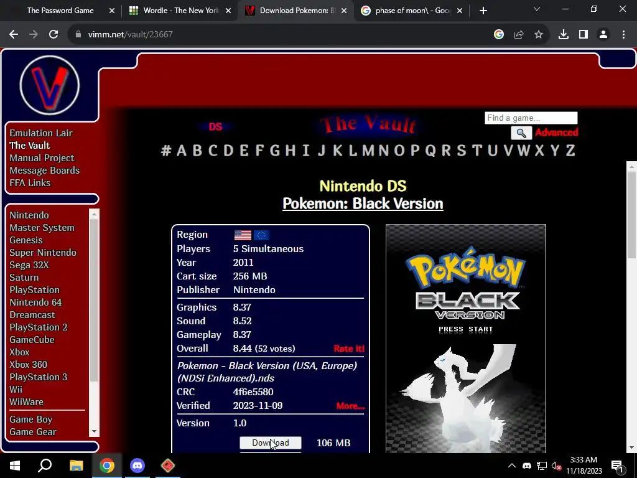This screenshot has width=637, height=478.
Task: Open File Explorer from taskbar
Action: pos(76,466)
